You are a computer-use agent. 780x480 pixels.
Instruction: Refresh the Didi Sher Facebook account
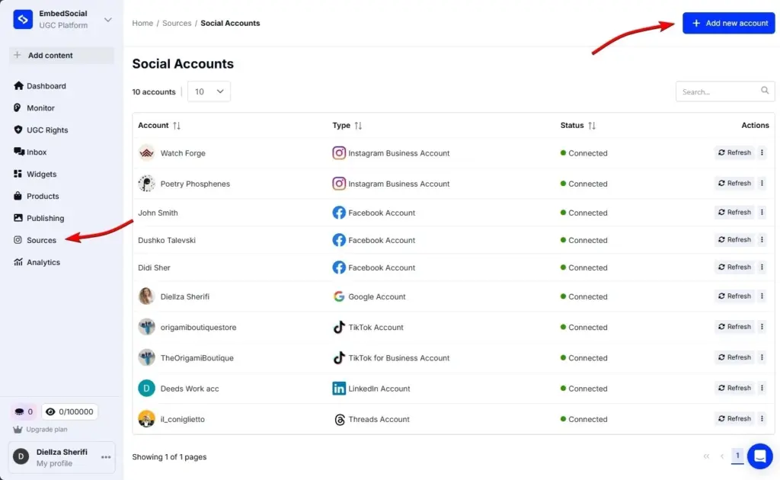click(x=734, y=267)
